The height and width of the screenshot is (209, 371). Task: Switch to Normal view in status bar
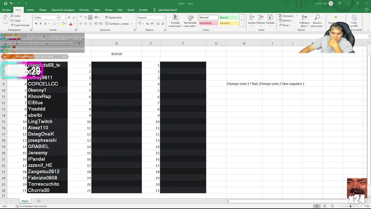(317, 206)
